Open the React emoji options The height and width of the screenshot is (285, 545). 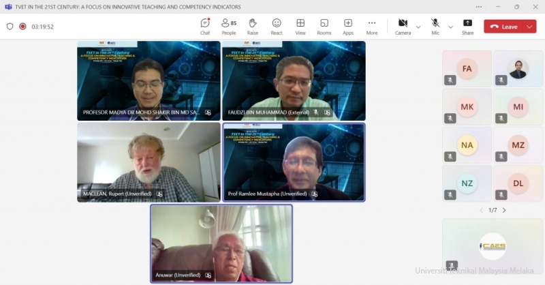[277, 26]
